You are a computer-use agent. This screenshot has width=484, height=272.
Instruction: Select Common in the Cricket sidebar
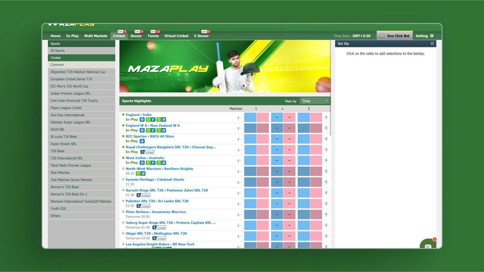pyautogui.click(x=81, y=65)
